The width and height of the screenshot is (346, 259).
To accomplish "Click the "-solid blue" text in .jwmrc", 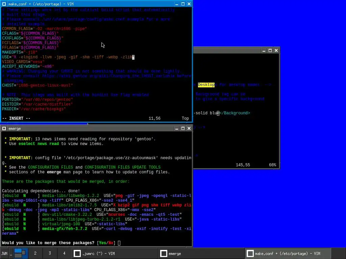I will tap(206, 113).
